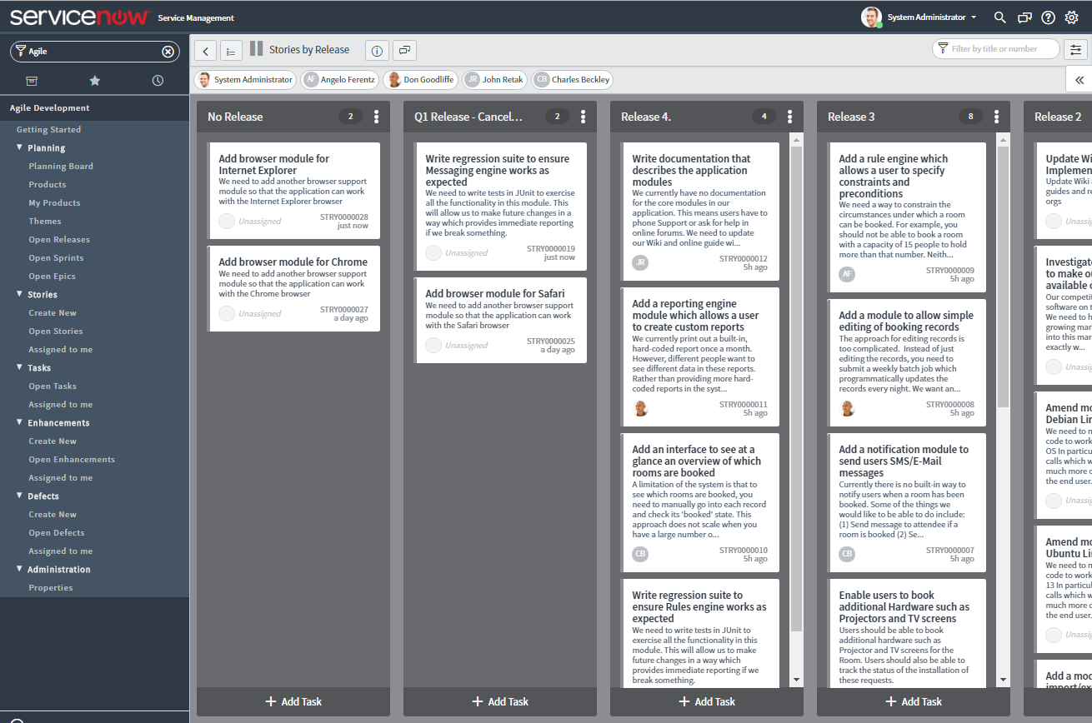Viewport: 1092px width, 723px height.
Task: Open board info with the (i) icon
Action: 377,50
